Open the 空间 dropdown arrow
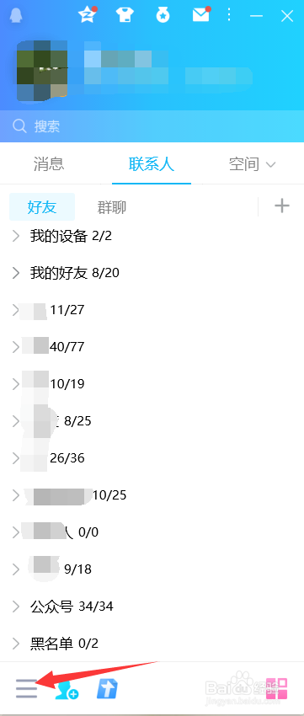Viewport: 304px width, 716px height. (x=270, y=164)
